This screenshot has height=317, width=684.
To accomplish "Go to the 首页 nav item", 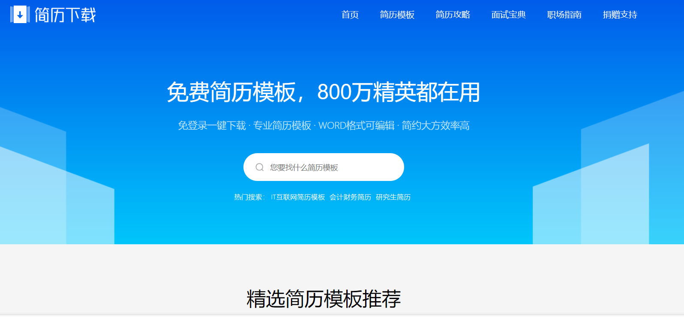I will tap(350, 15).
